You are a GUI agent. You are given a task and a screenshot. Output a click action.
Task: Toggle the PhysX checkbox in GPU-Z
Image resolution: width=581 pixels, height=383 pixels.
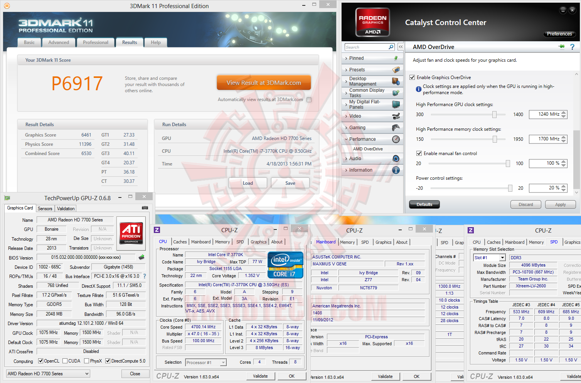(86, 361)
